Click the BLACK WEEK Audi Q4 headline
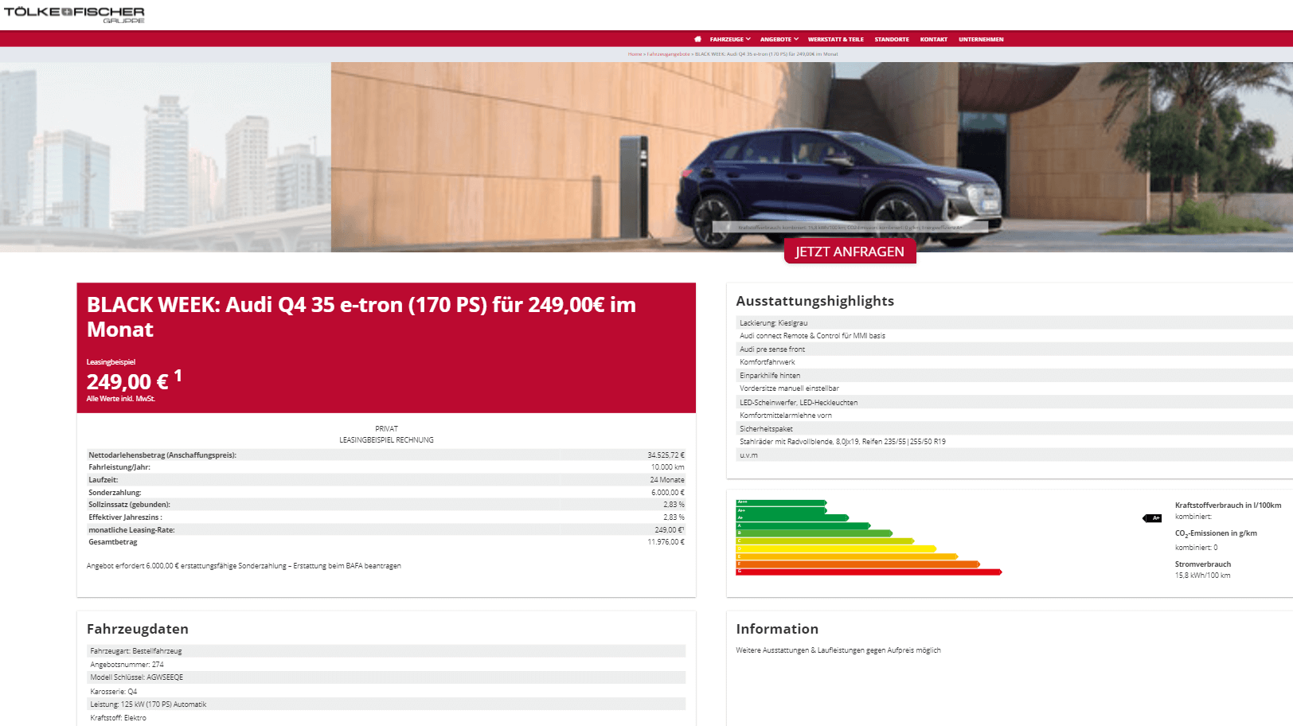Viewport: 1293px width, 726px height. tap(361, 317)
